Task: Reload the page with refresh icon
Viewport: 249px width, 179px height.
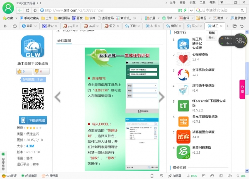Action: click(x=27, y=10)
